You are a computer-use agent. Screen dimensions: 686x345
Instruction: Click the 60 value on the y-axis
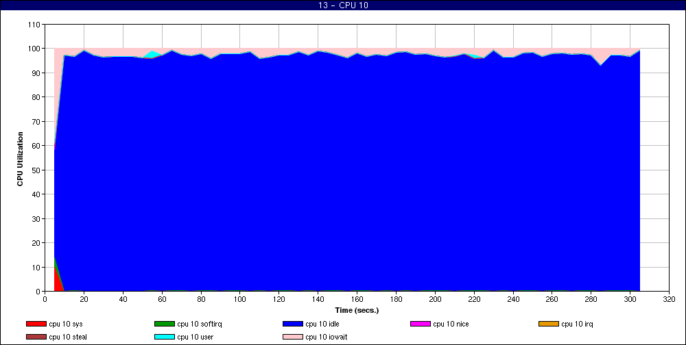coord(37,146)
